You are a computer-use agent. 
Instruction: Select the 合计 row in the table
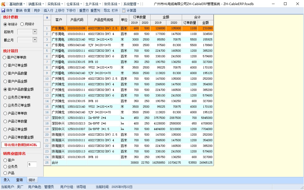click(x=55, y=162)
